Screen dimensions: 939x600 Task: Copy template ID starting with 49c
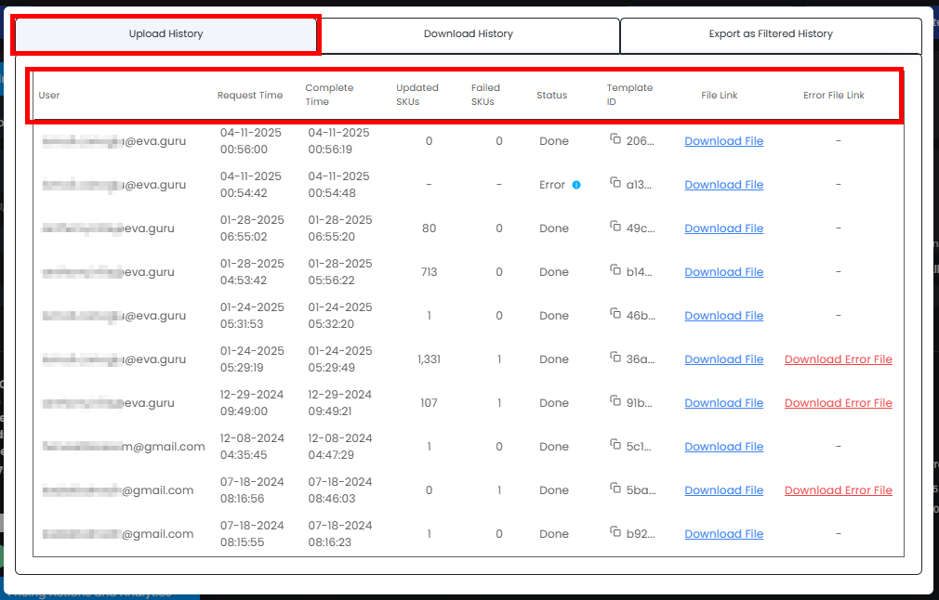pos(615,226)
